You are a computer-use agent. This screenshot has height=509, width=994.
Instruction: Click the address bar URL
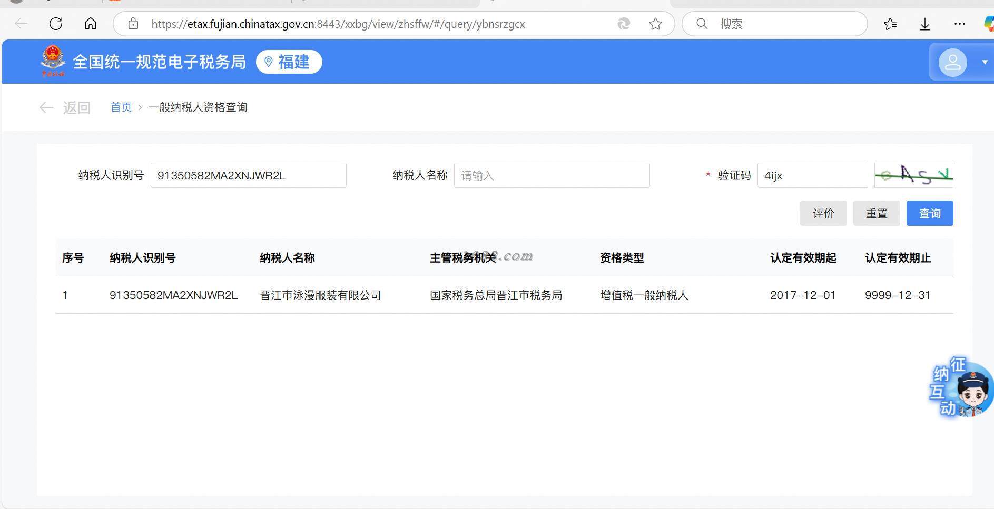pos(338,24)
